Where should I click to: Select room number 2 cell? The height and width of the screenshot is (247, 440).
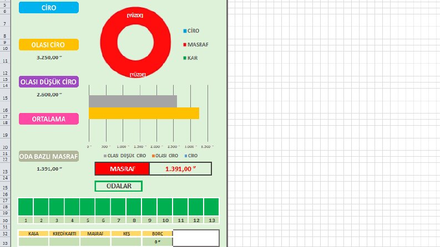41,220
